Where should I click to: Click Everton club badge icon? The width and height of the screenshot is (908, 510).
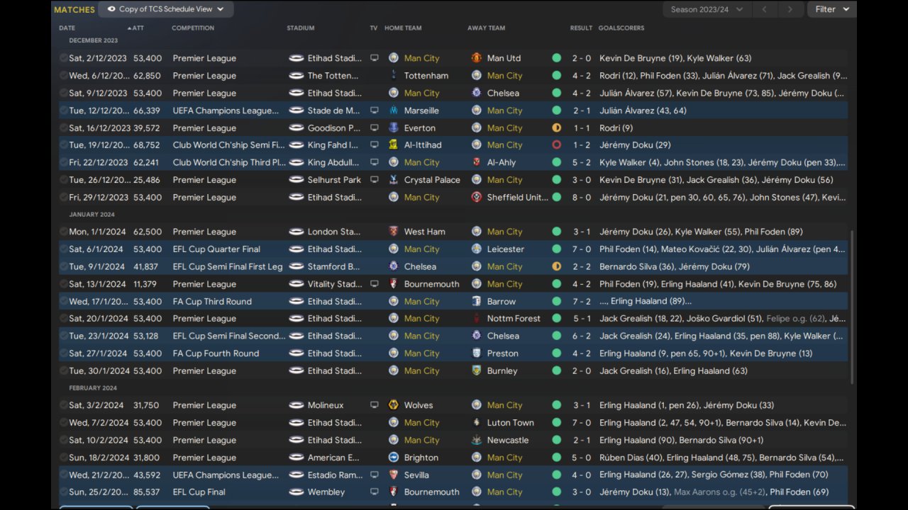(x=394, y=127)
